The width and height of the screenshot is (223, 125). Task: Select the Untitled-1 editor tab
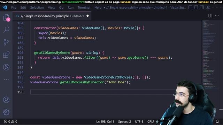coord(52,16)
